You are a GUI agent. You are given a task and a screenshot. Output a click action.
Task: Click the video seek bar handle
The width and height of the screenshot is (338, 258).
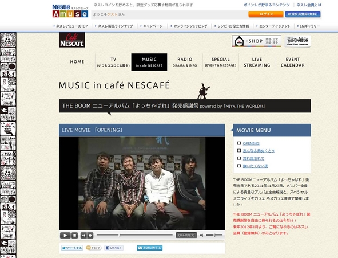(120, 235)
